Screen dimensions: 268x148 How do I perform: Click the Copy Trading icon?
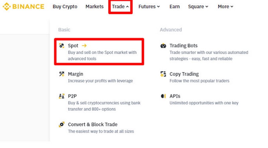(x=163, y=74)
